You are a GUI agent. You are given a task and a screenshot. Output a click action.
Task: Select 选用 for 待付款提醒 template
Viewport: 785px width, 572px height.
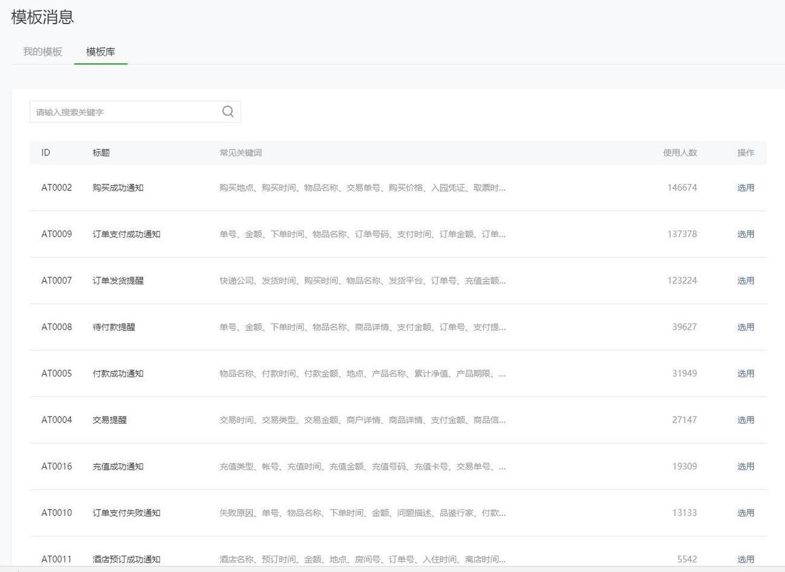coord(745,327)
